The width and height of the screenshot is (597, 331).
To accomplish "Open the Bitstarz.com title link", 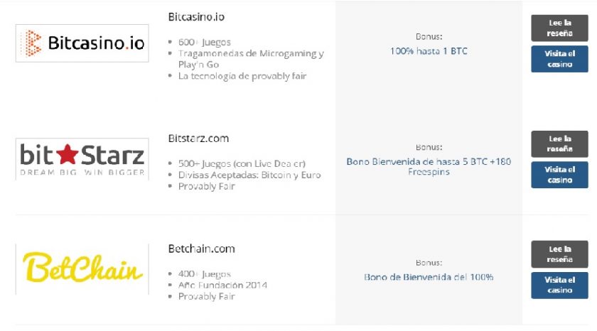I will (x=198, y=138).
